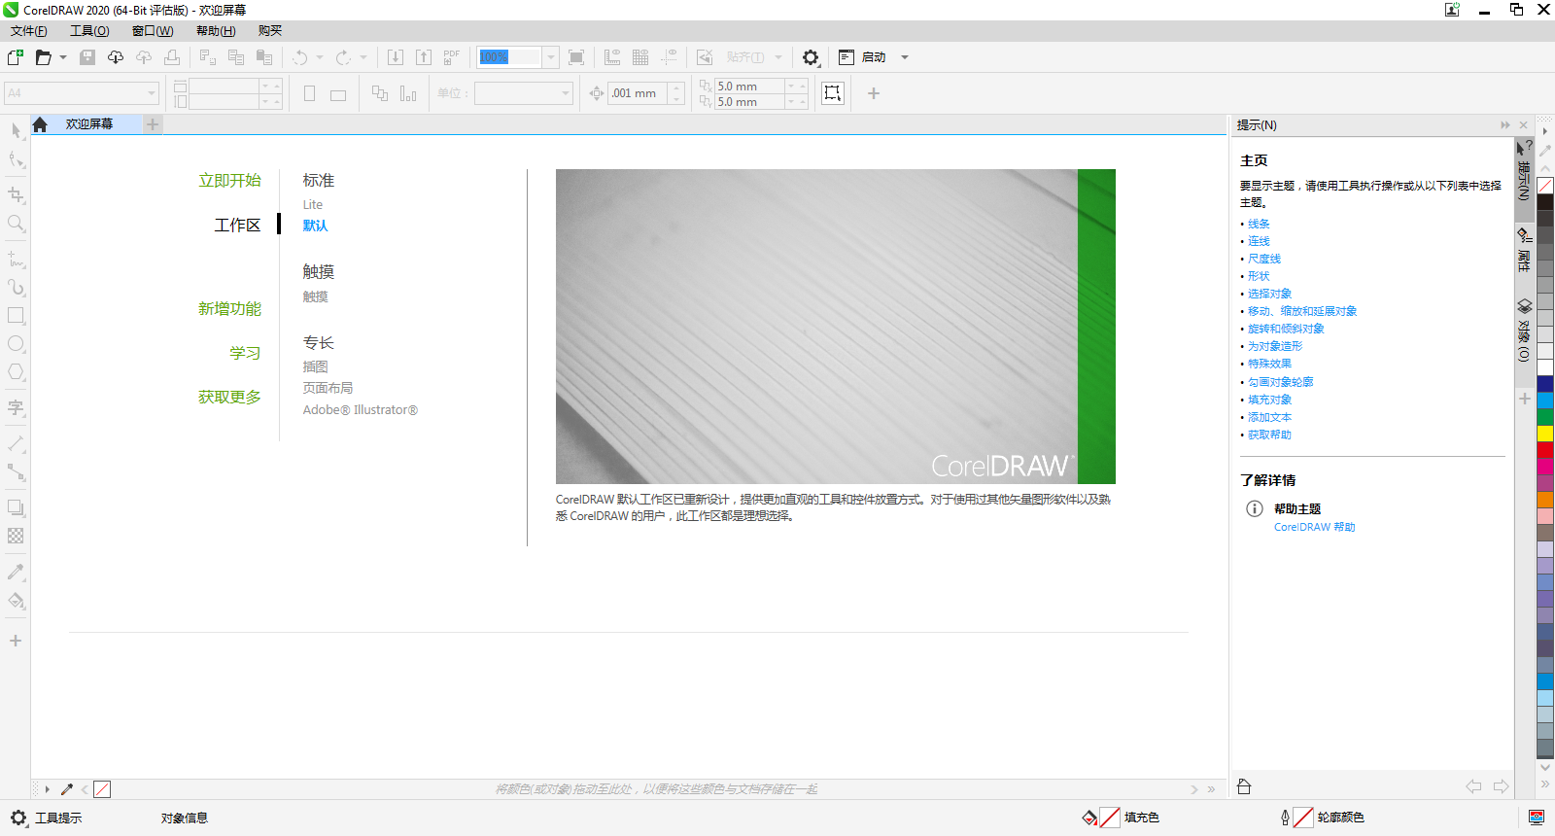
Task: Select the 默认 workspace option
Action: tap(315, 226)
